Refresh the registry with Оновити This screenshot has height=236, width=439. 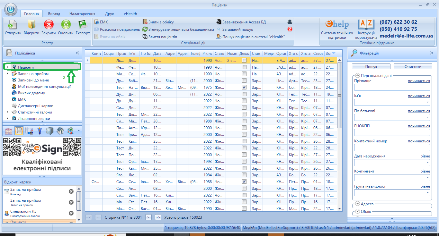click(x=66, y=28)
